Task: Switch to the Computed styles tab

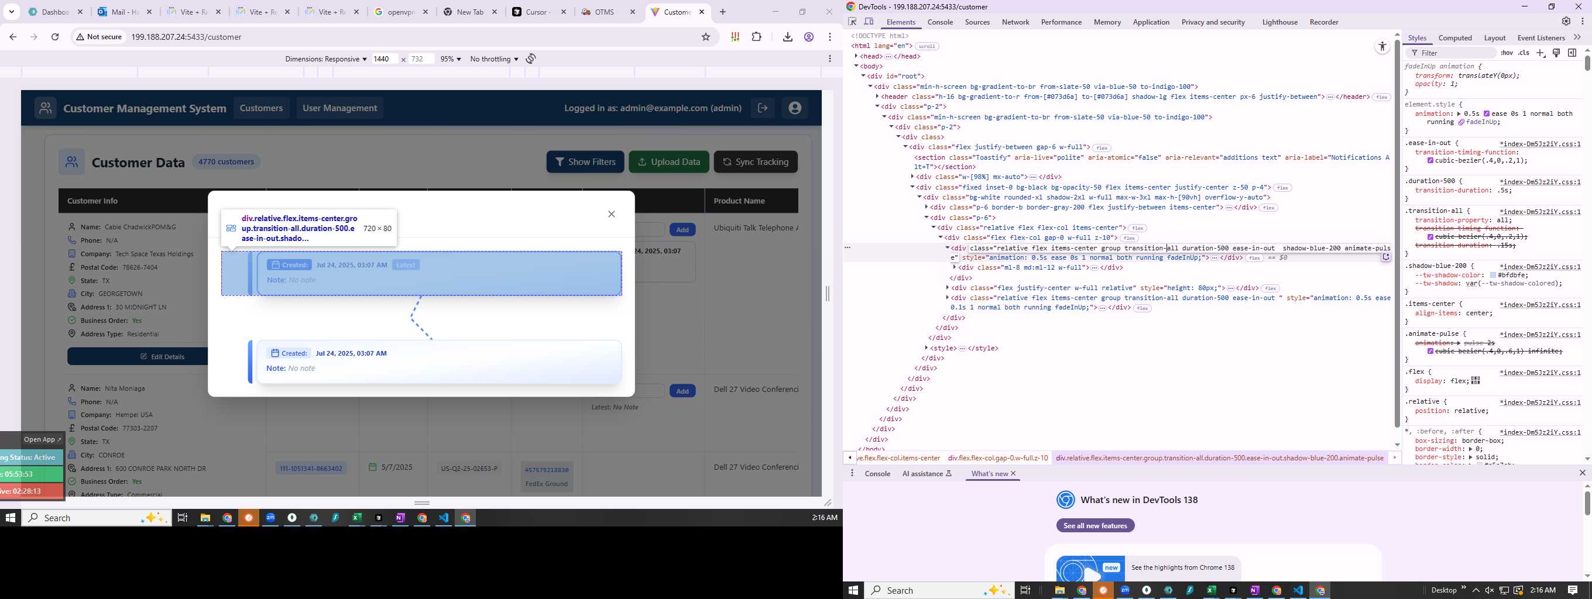Action: point(1455,38)
